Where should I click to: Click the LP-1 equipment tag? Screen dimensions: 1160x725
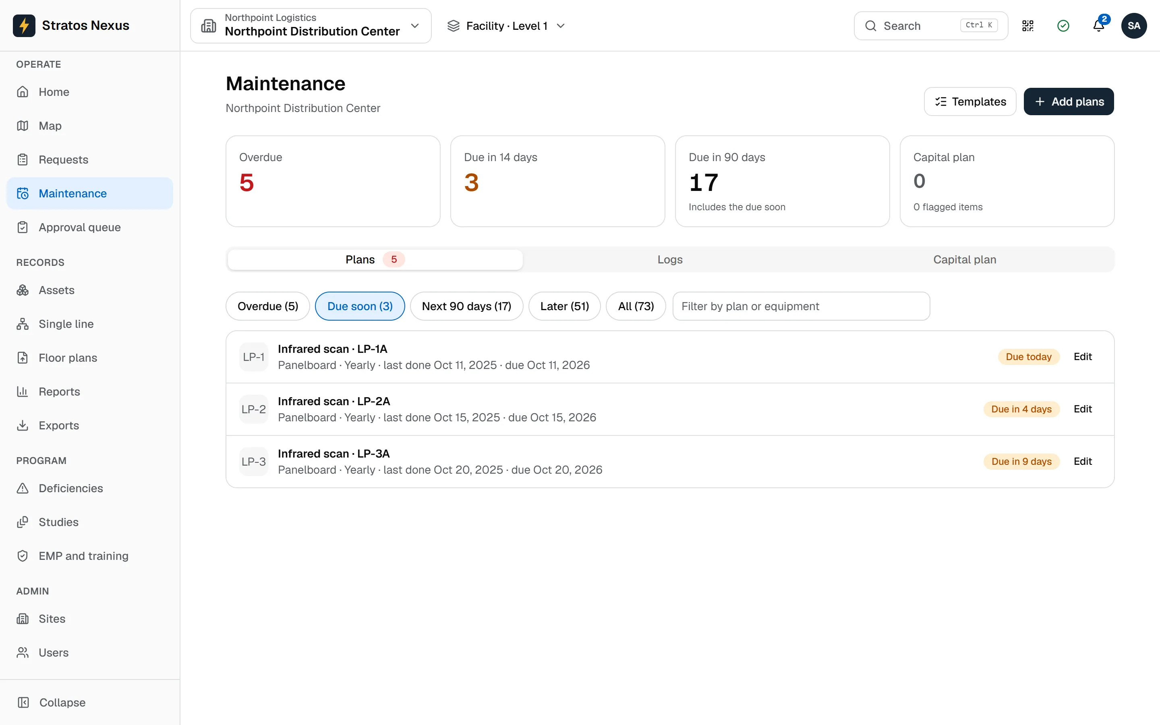coord(254,357)
